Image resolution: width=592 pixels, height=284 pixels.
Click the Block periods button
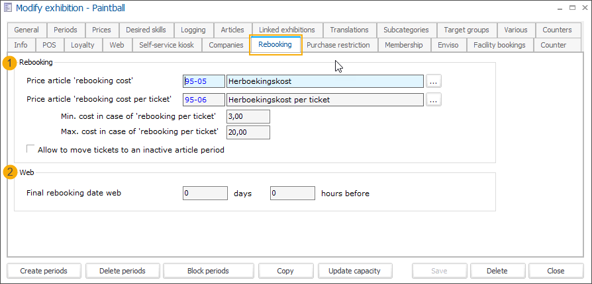pyautogui.click(x=208, y=271)
